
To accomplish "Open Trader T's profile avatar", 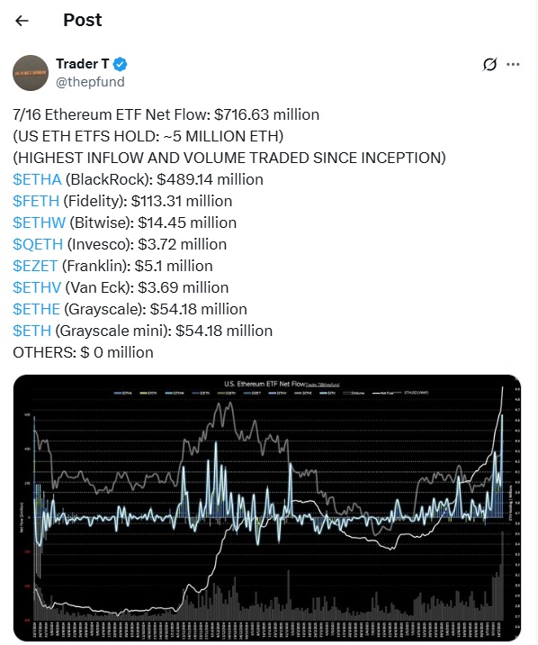I will click(x=31, y=73).
